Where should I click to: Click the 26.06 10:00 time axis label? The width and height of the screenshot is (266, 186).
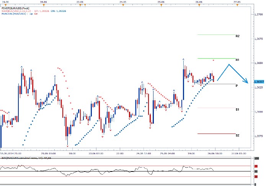(215, 153)
